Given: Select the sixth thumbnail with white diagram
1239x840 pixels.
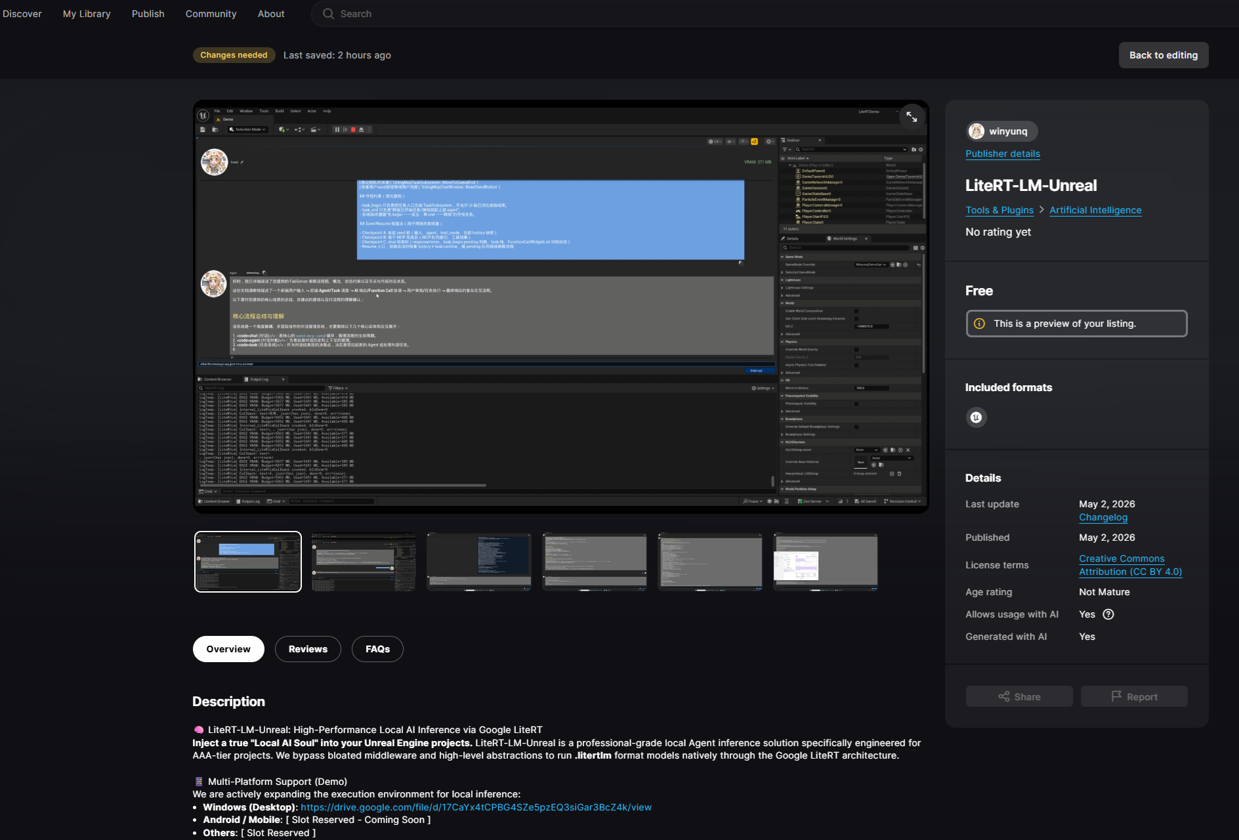Looking at the screenshot, I should pyautogui.click(x=826, y=562).
